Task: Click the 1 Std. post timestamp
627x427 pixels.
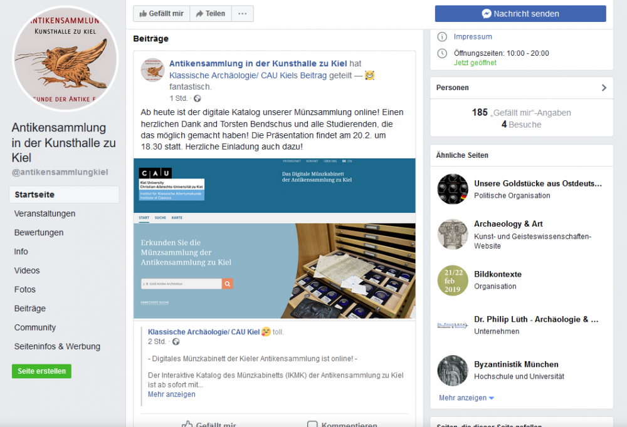Action: coord(178,98)
